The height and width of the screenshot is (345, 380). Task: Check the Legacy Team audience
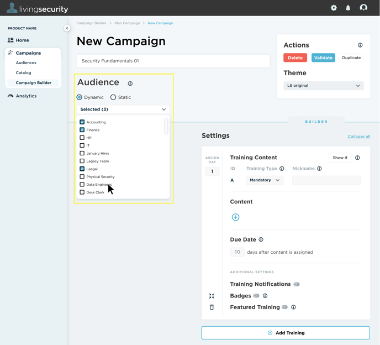pos(82,161)
